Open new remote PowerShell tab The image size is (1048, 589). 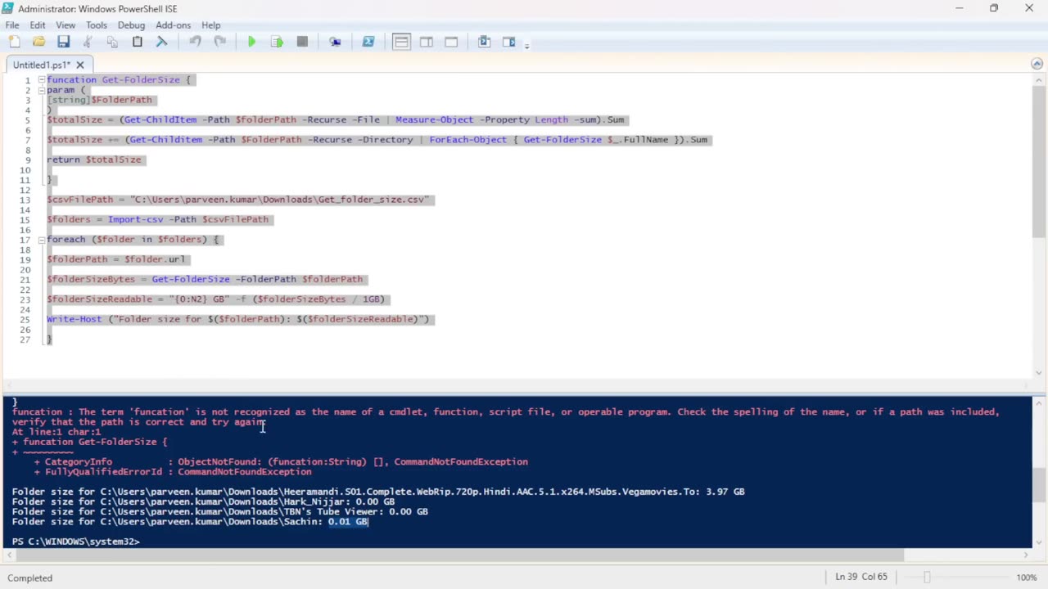click(x=335, y=42)
